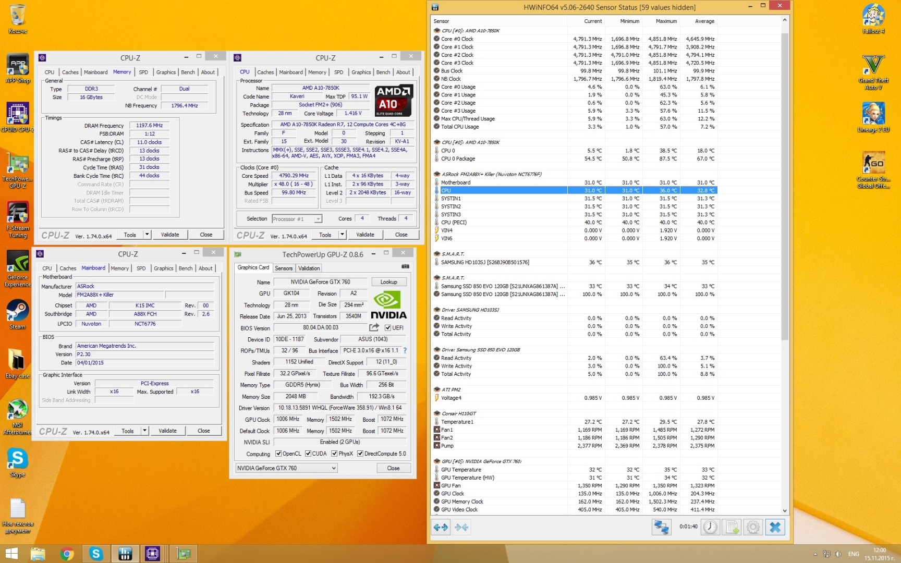Select Lineage 2 EU desktop shortcut
This screenshot has height=563, width=901.
click(873, 117)
